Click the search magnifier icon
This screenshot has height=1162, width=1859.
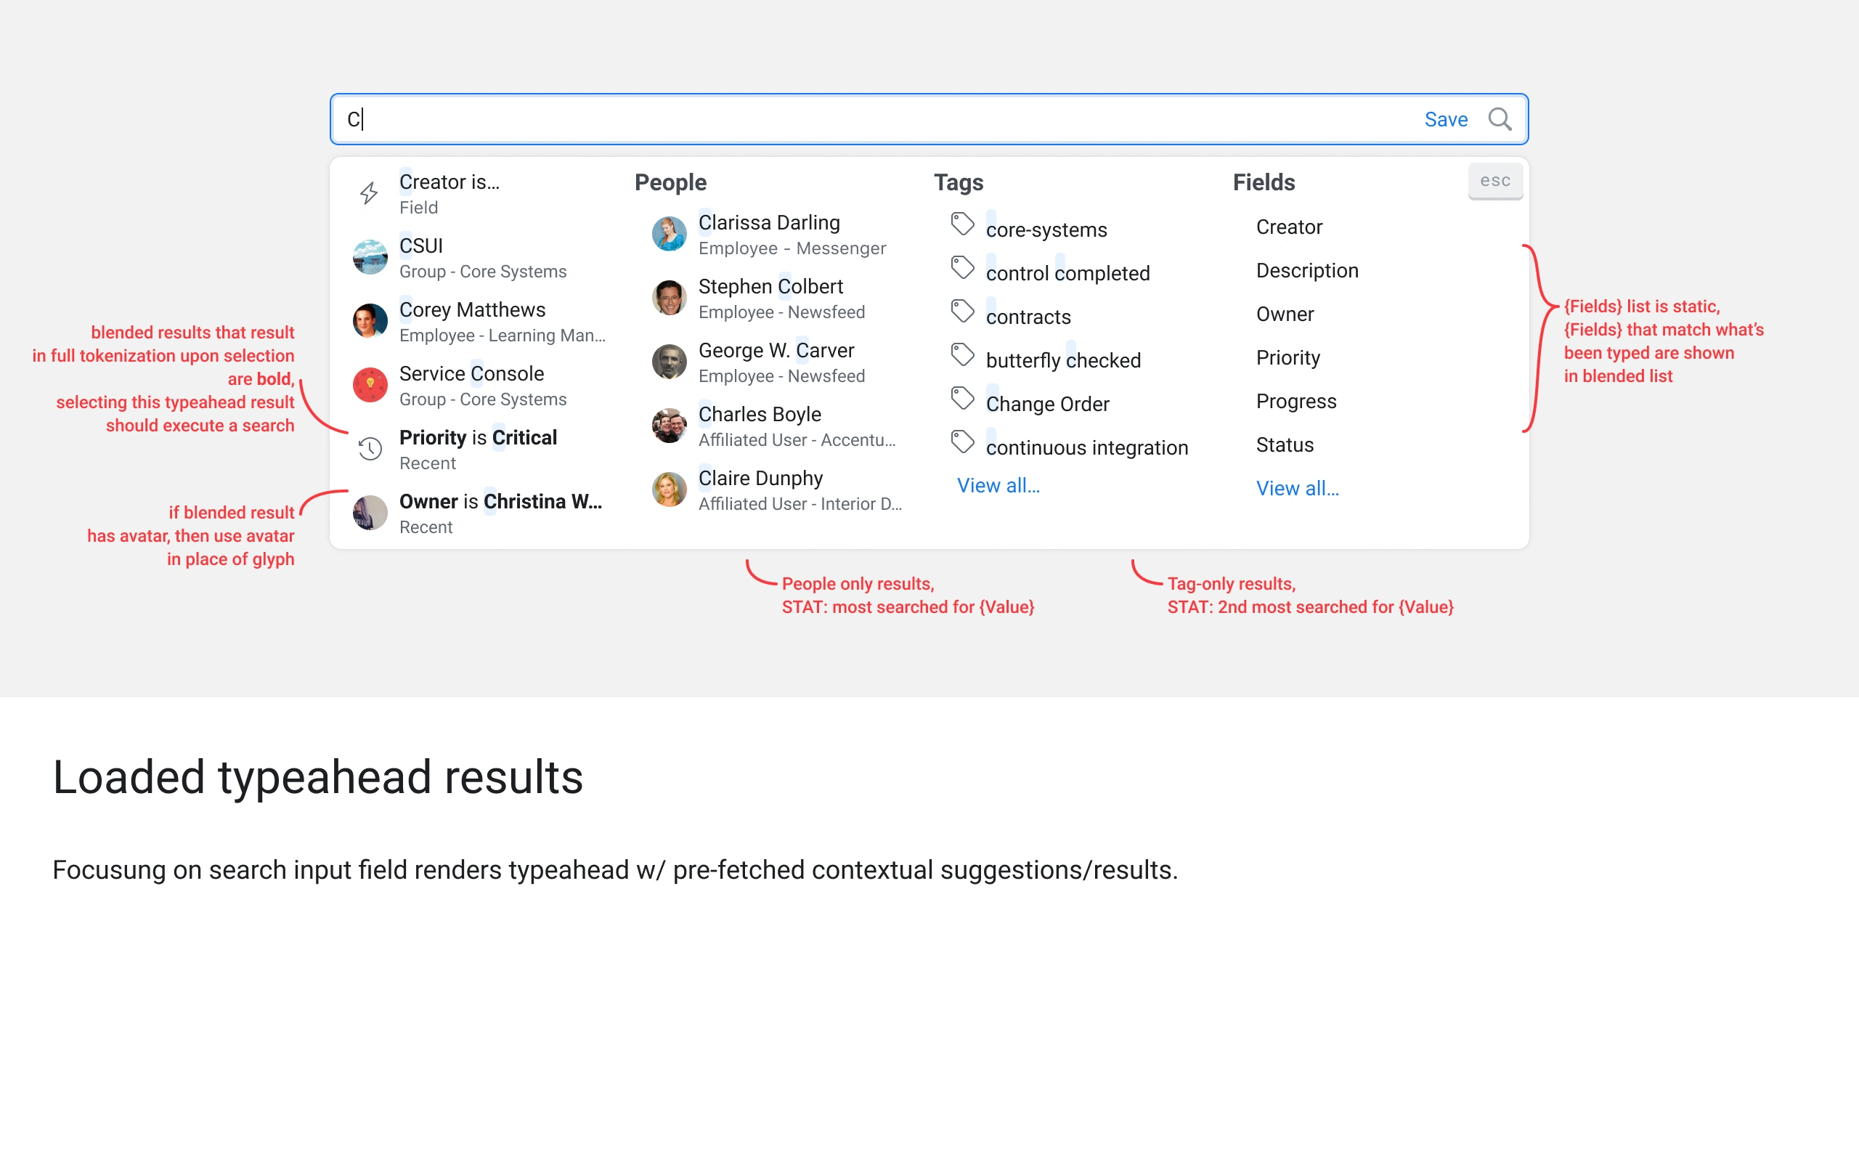pyautogui.click(x=1499, y=119)
